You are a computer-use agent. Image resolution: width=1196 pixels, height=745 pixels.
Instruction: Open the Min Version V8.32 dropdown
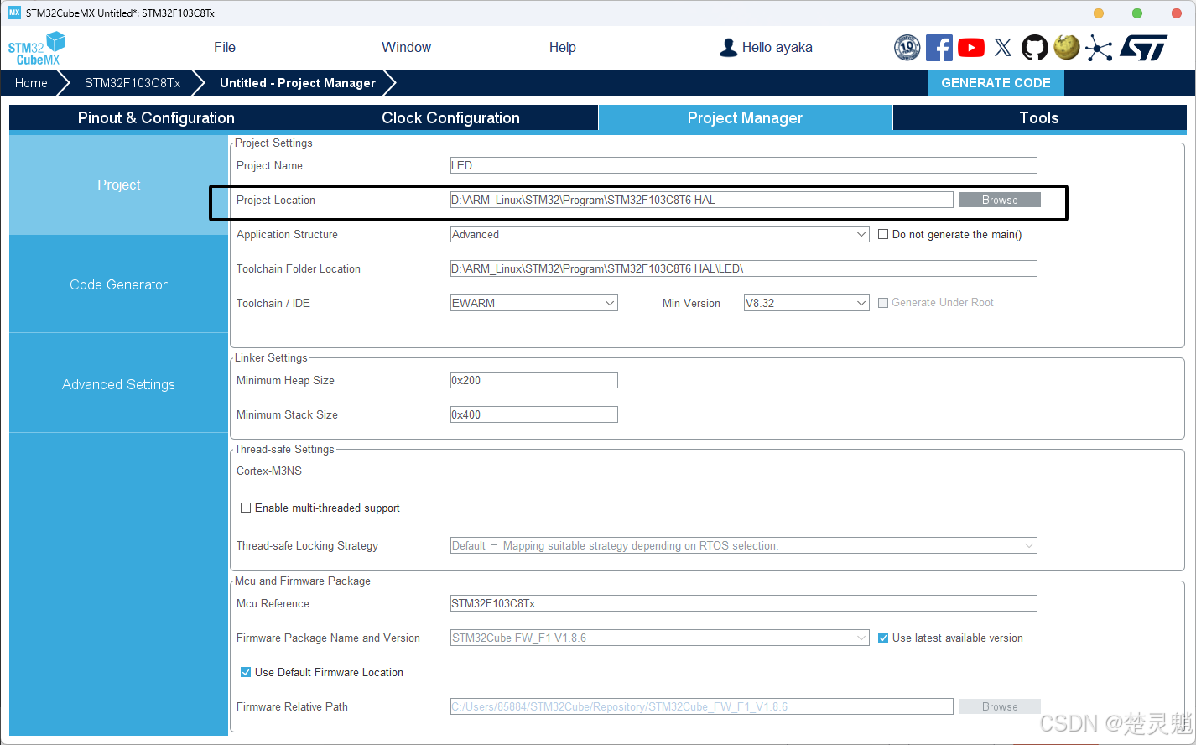click(807, 303)
